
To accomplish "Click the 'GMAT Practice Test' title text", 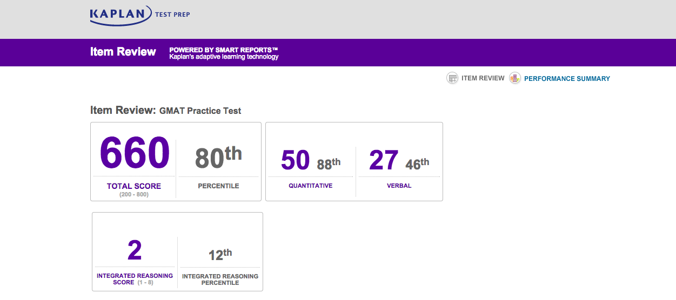I will (x=200, y=111).
